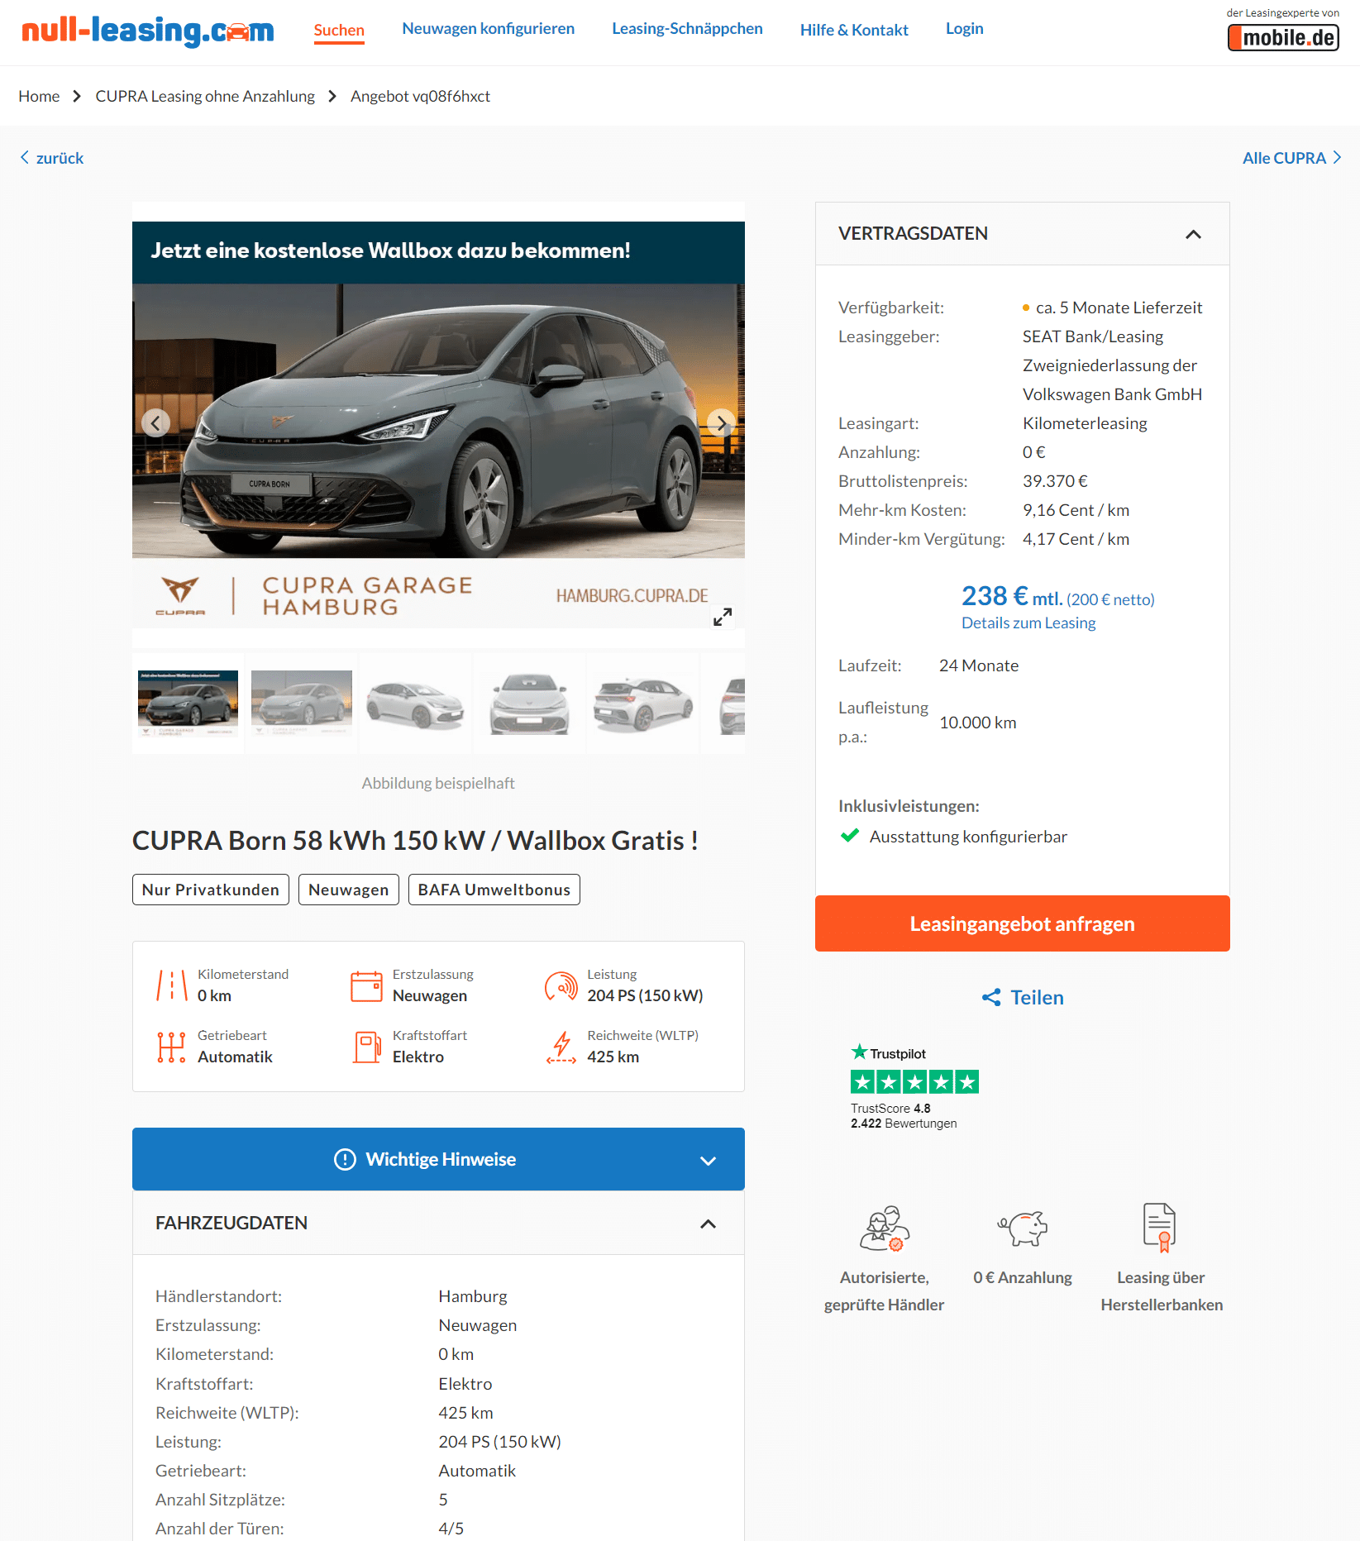1360x1541 pixels.
Task: Click the authorized dealers icon
Action: click(x=884, y=1227)
